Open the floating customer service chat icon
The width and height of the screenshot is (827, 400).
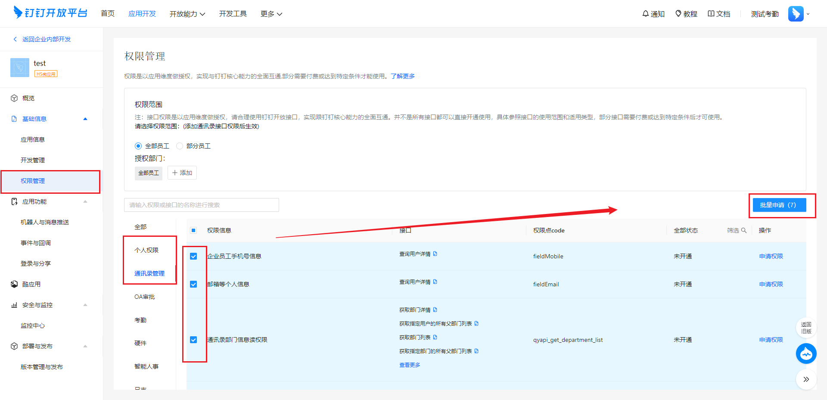pyautogui.click(x=806, y=354)
